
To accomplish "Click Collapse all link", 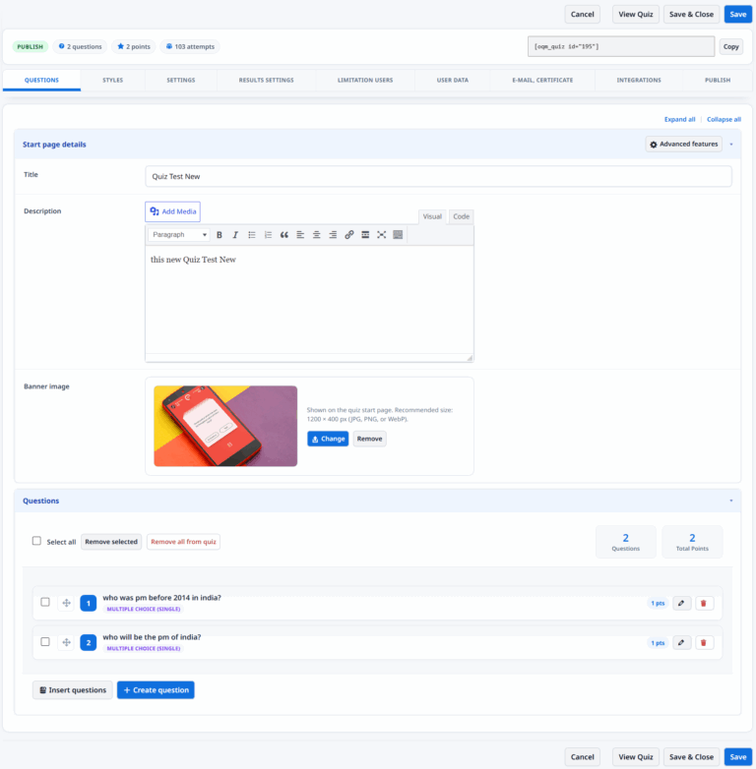I will pyautogui.click(x=724, y=119).
